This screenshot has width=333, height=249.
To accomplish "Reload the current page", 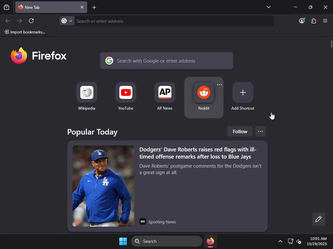I will pyautogui.click(x=31, y=21).
